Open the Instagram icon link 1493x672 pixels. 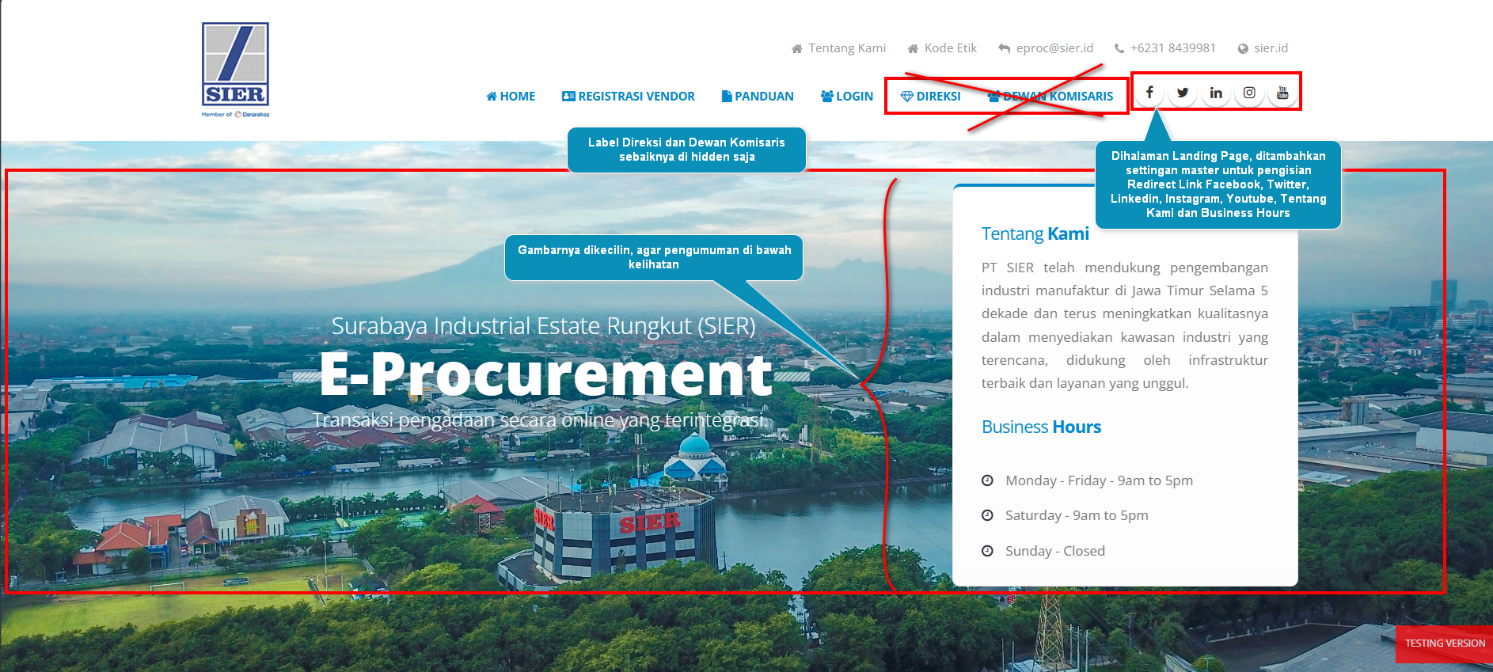coord(1249,93)
